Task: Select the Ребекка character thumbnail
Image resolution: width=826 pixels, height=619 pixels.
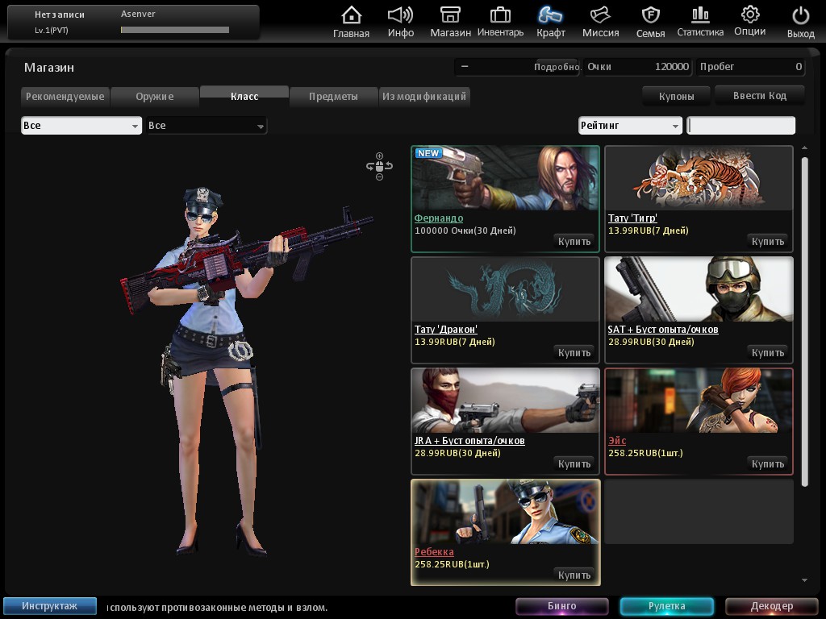Action: pyautogui.click(x=505, y=513)
